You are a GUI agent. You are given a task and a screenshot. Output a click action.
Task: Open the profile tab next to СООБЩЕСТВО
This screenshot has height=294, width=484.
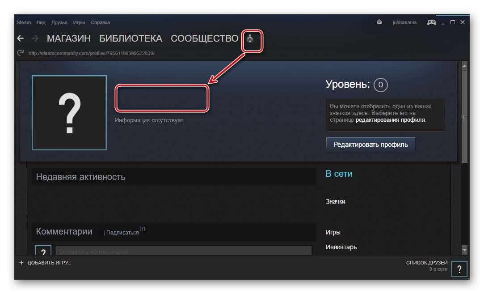tap(250, 38)
